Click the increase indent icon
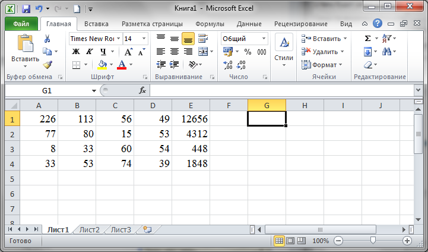This screenshot has width=428, height=252. coord(174,65)
